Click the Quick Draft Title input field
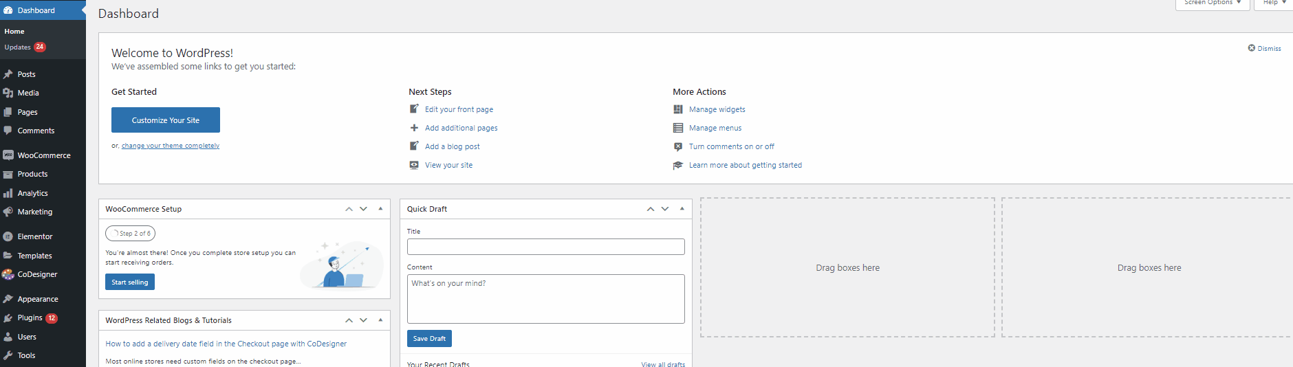This screenshot has height=367, width=1293. 546,247
